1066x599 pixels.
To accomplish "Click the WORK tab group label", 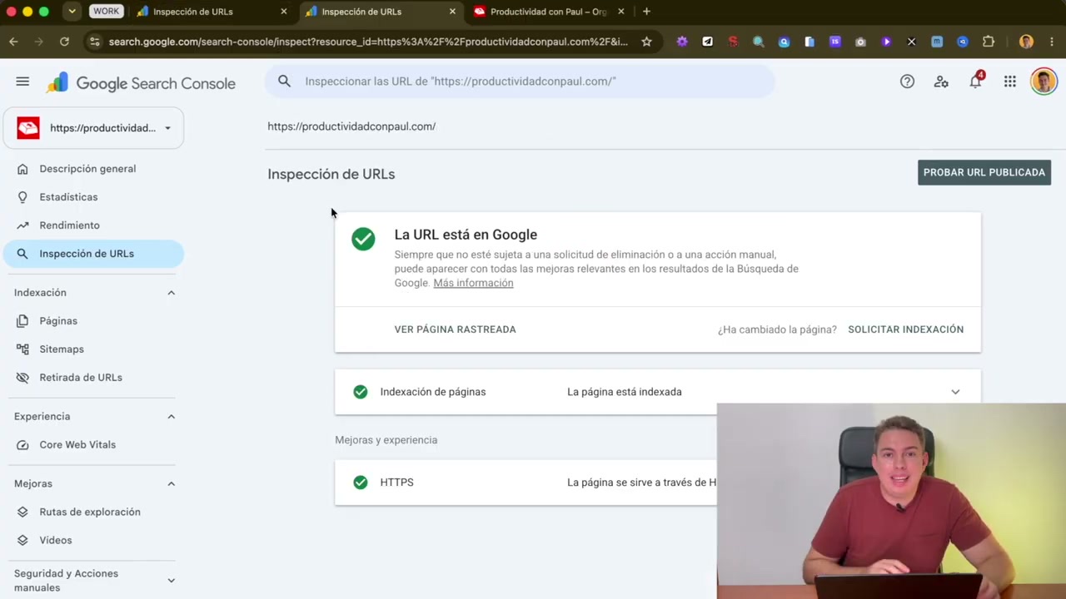I will click(107, 12).
